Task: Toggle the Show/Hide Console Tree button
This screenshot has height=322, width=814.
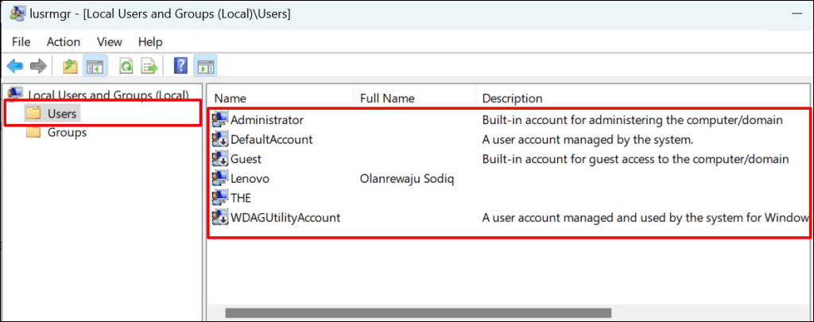Action: (x=93, y=66)
